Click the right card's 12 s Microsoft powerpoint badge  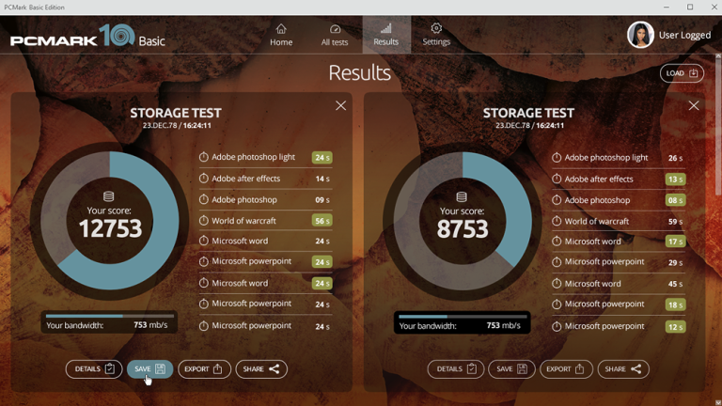coord(675,327)
